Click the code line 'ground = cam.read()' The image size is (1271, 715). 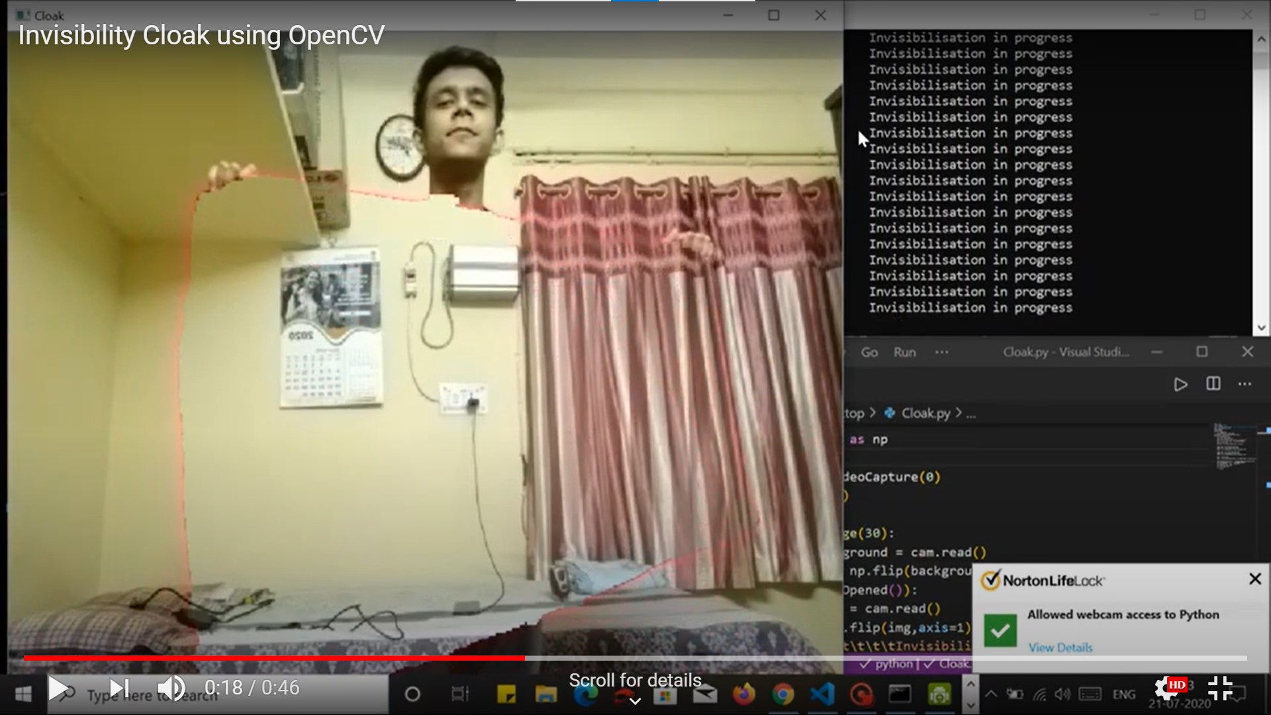915,552
